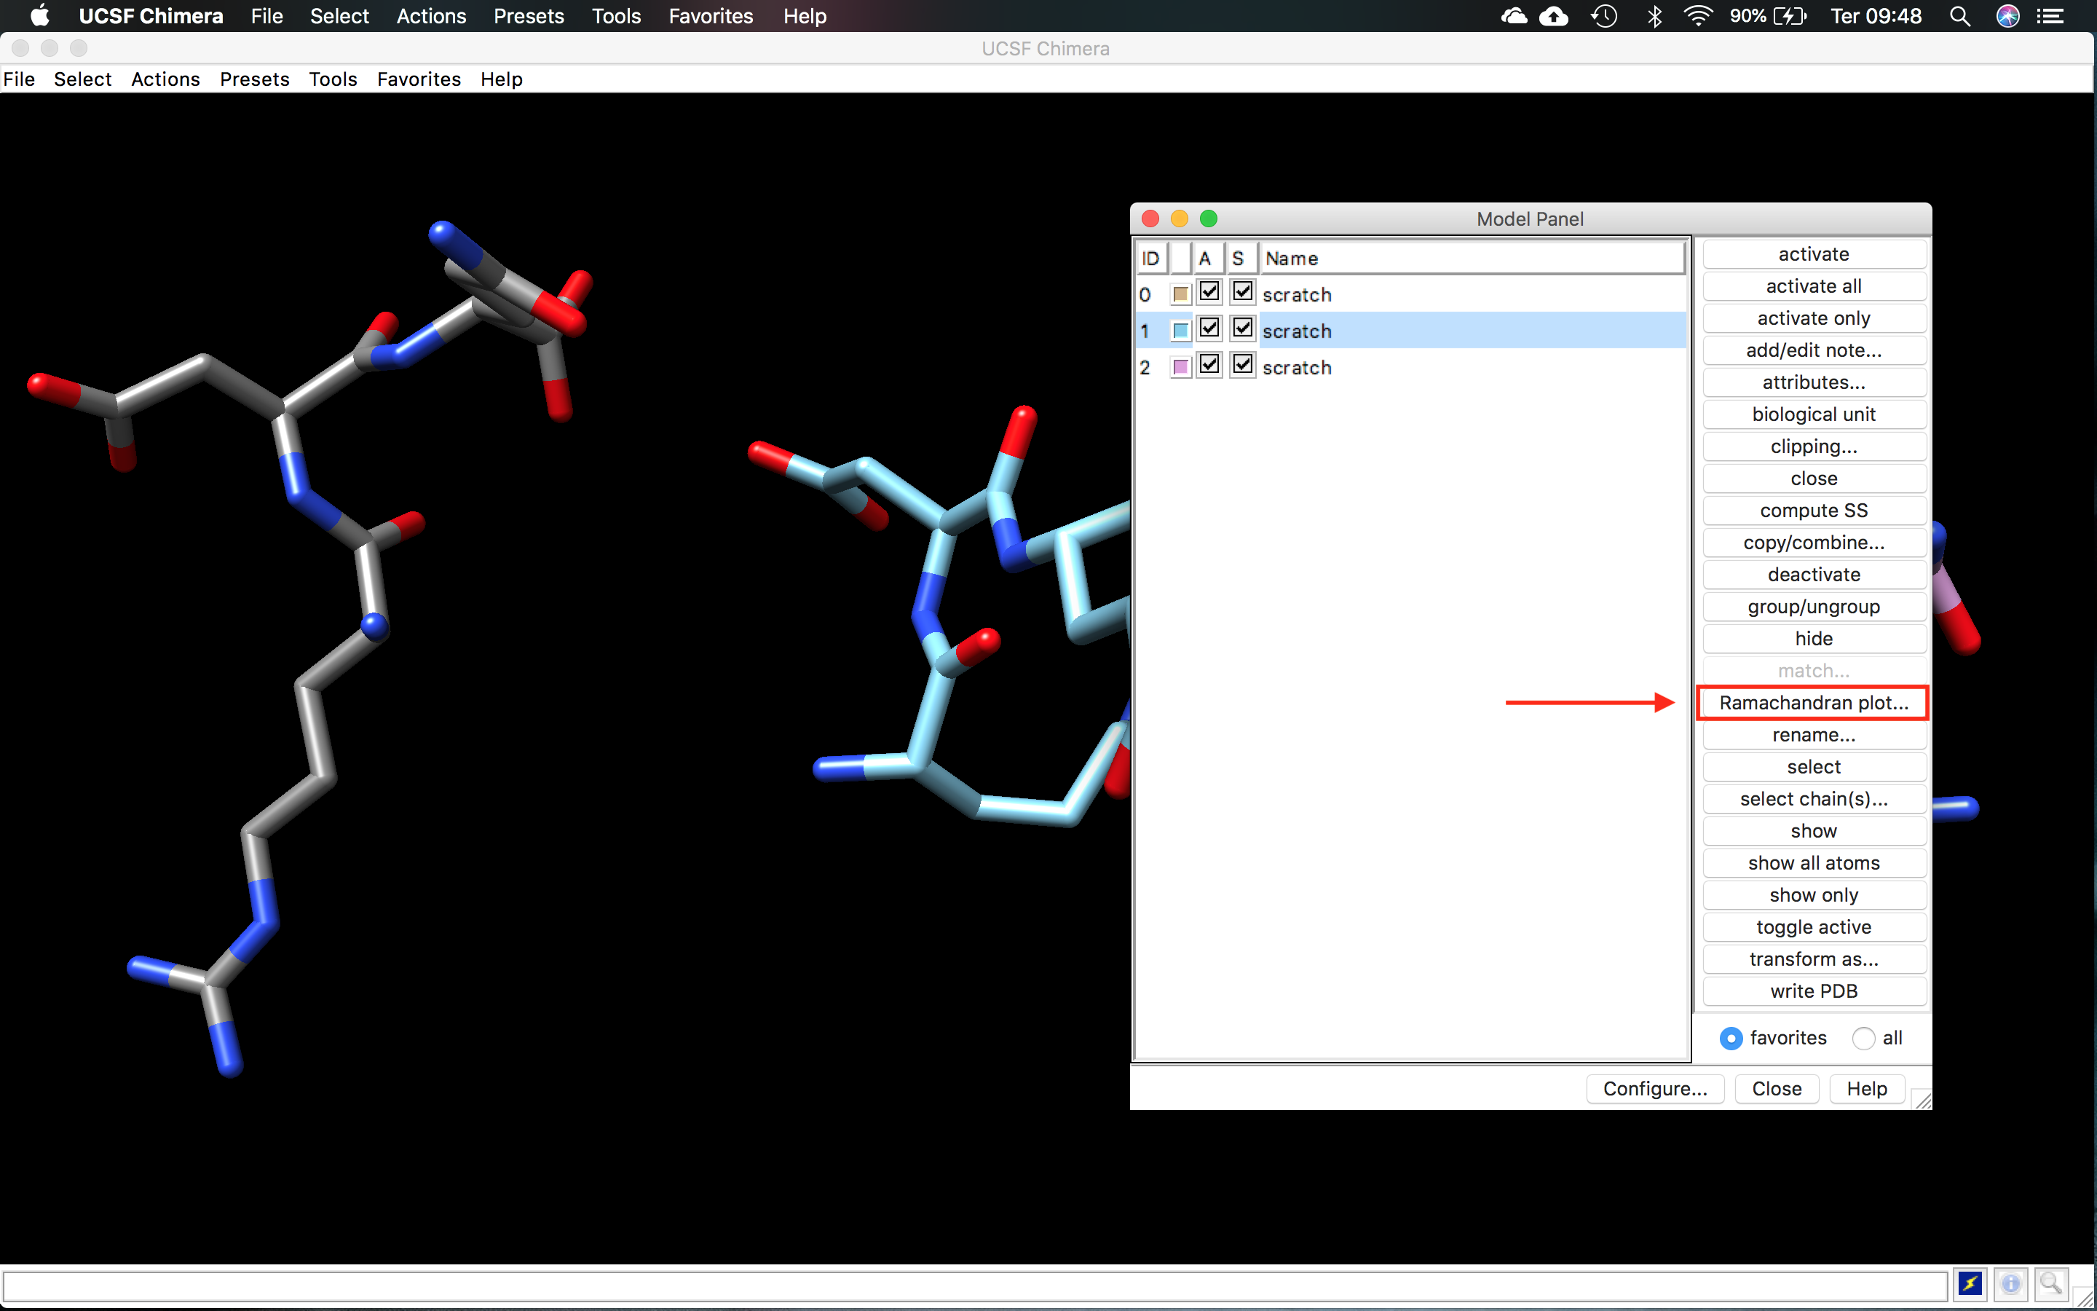2097x1311 pixels.
Task: Click the Name column header
Action: tap(1472, 259)
